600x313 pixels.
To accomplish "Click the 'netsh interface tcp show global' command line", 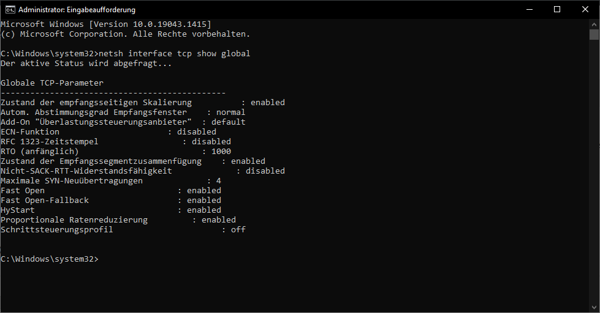I will click(x=126, y=53).
